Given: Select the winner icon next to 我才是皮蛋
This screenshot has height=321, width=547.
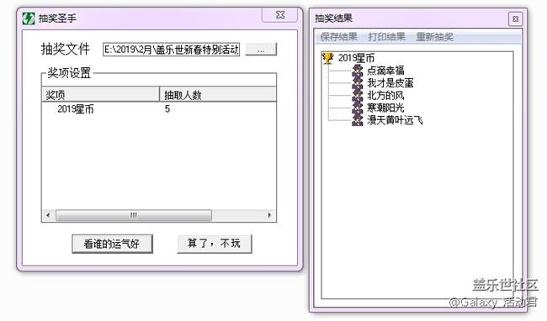Looking at the screenshot, I should tap(357, 83).
